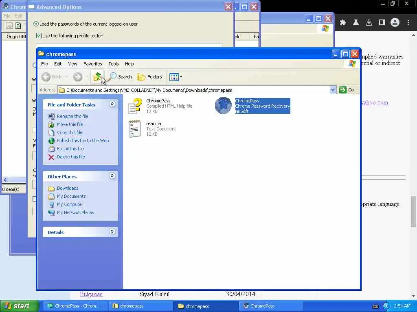Switch to 'ChromePass - Chrom...' taskbar item

pos(75,306)
